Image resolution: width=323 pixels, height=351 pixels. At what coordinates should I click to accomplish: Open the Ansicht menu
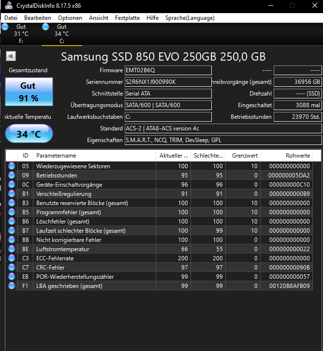click(x=99, y=18)
